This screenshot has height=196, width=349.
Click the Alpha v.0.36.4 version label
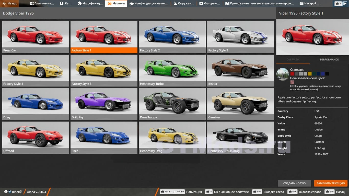[37, 192]
